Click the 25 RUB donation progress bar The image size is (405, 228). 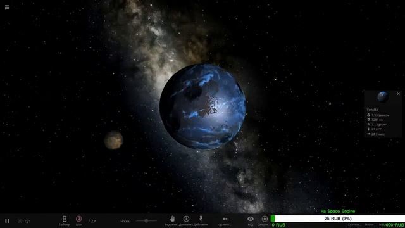coord(337,218)
